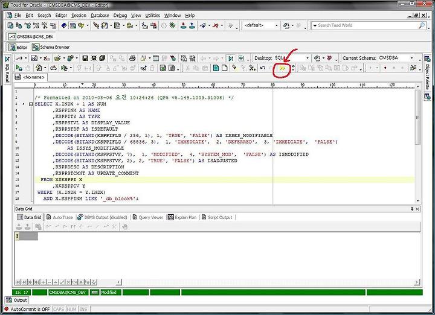
Task: Click the highlighter pen icon in editor toolbar
Action: click(x=234, y=68)
